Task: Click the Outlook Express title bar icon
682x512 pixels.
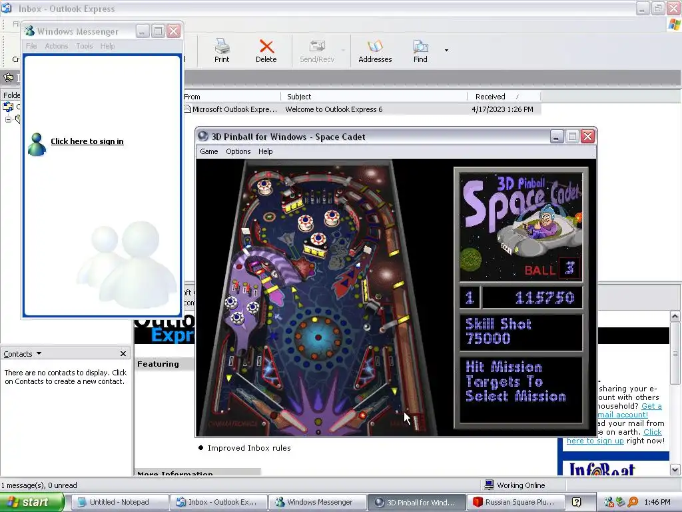Action: [7, 8]
